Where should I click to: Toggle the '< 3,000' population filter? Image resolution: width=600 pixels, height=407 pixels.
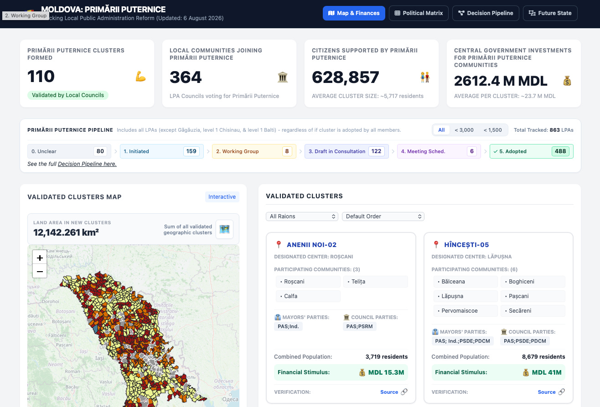(x=464, y=130)
